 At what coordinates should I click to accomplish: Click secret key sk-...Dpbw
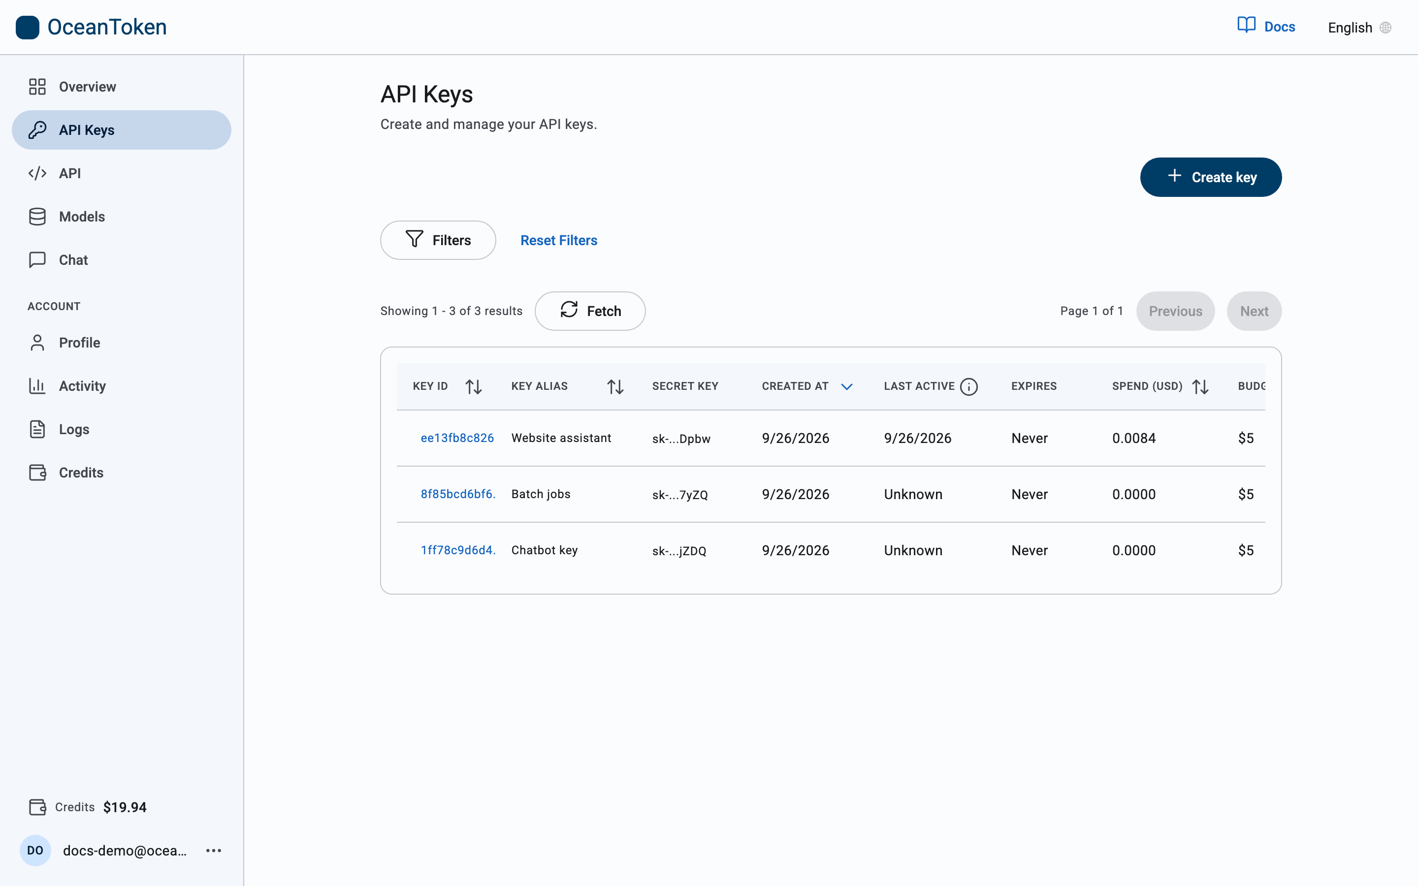(x=681, y=438)
